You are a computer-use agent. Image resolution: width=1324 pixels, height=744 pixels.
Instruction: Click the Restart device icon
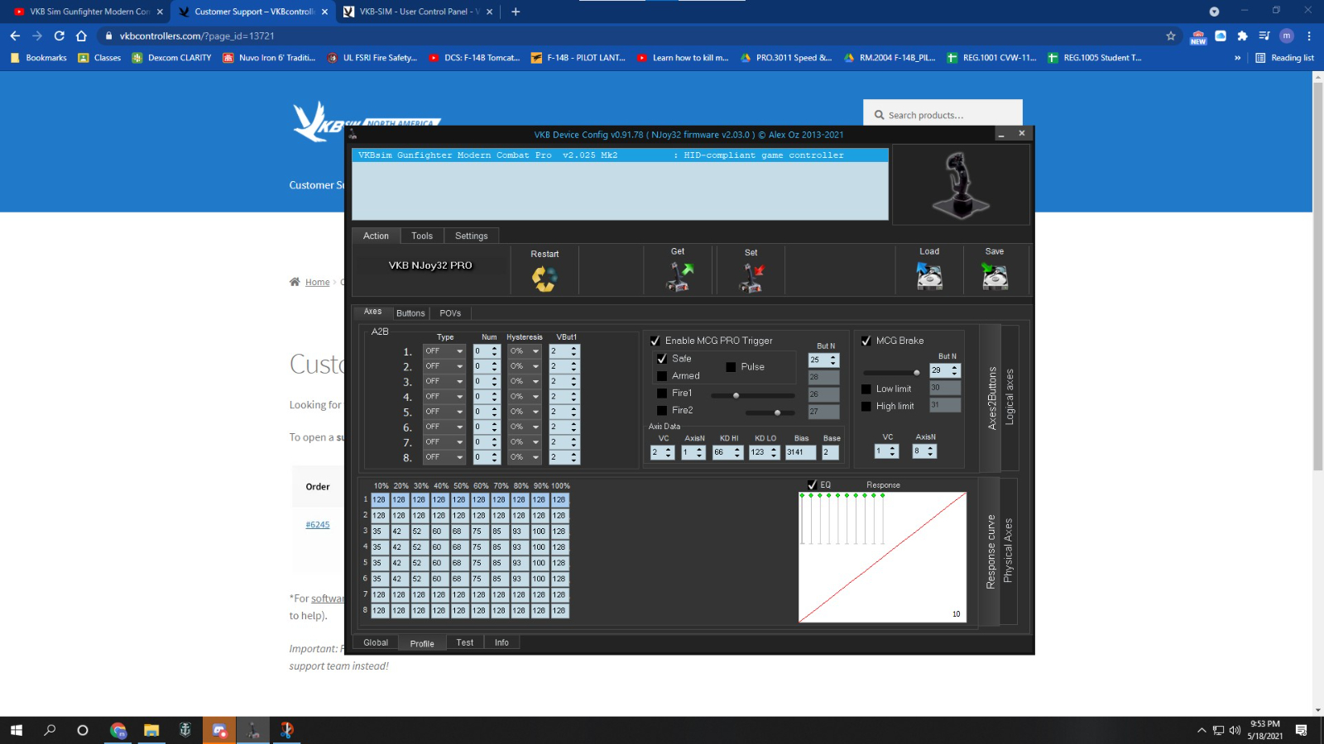544,279
